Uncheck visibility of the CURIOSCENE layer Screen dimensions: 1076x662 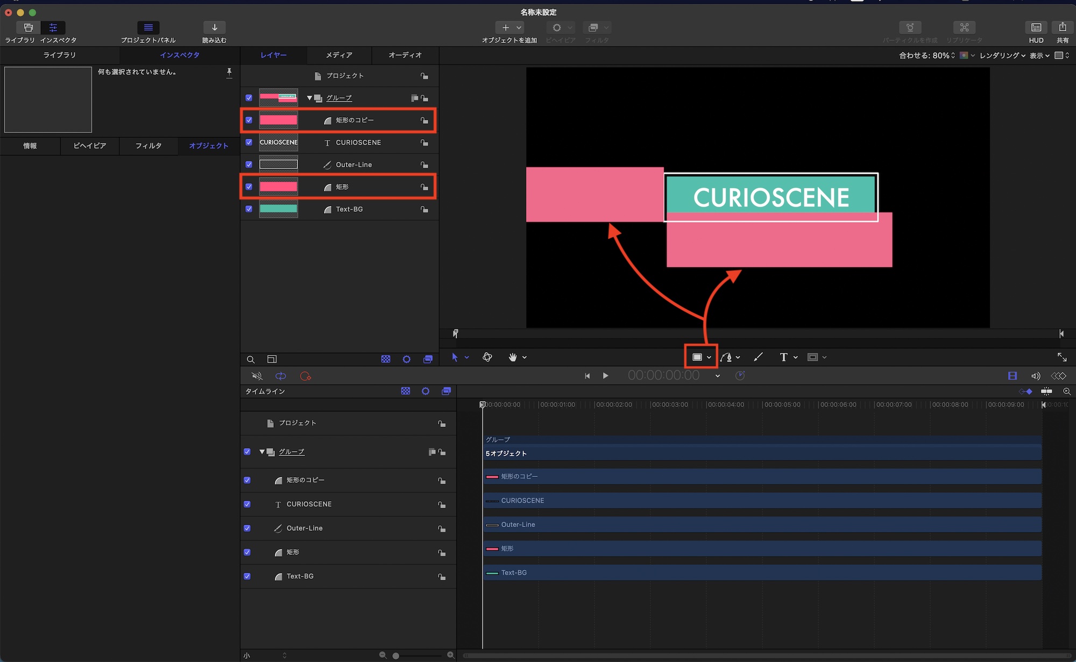pyautogui.click(x=249, y=143)
